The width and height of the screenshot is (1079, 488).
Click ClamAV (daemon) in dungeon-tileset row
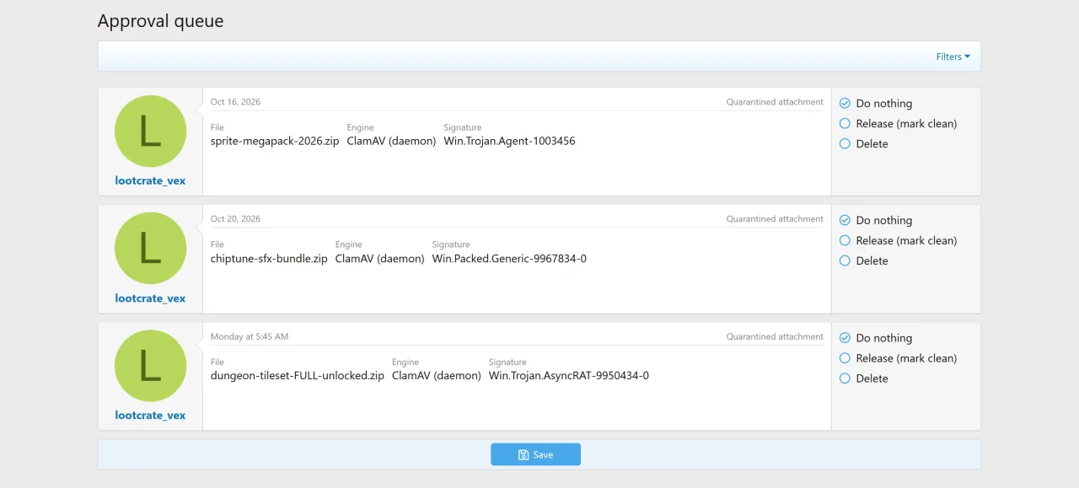[x=437, y=376]
